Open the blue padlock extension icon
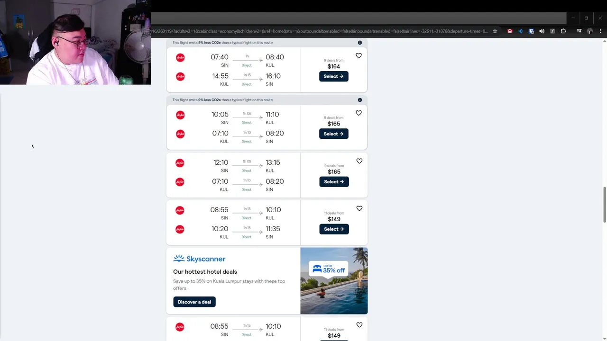Viewport: 607px width, 341px height. [x=531, y=31]
